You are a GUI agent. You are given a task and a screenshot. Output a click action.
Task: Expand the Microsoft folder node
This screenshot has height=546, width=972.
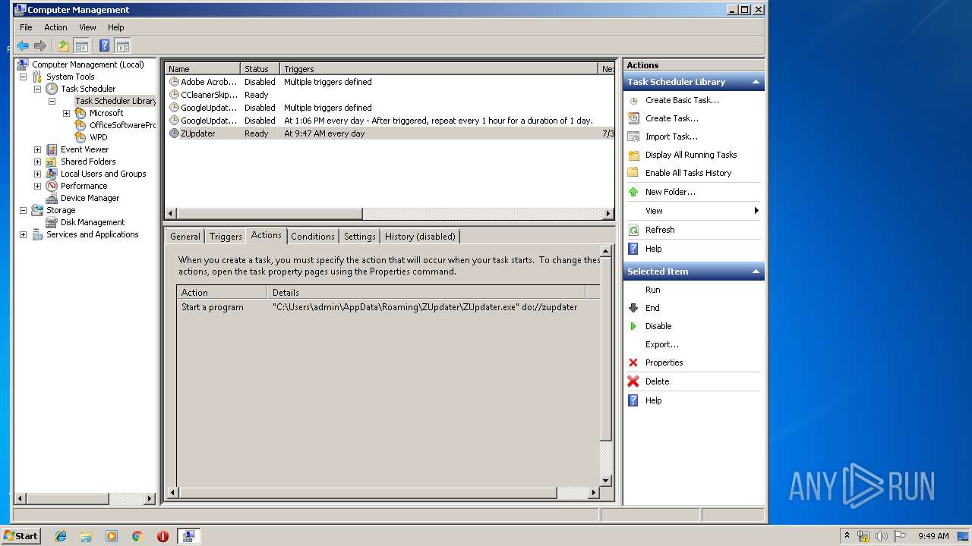(x=66, y=113)
